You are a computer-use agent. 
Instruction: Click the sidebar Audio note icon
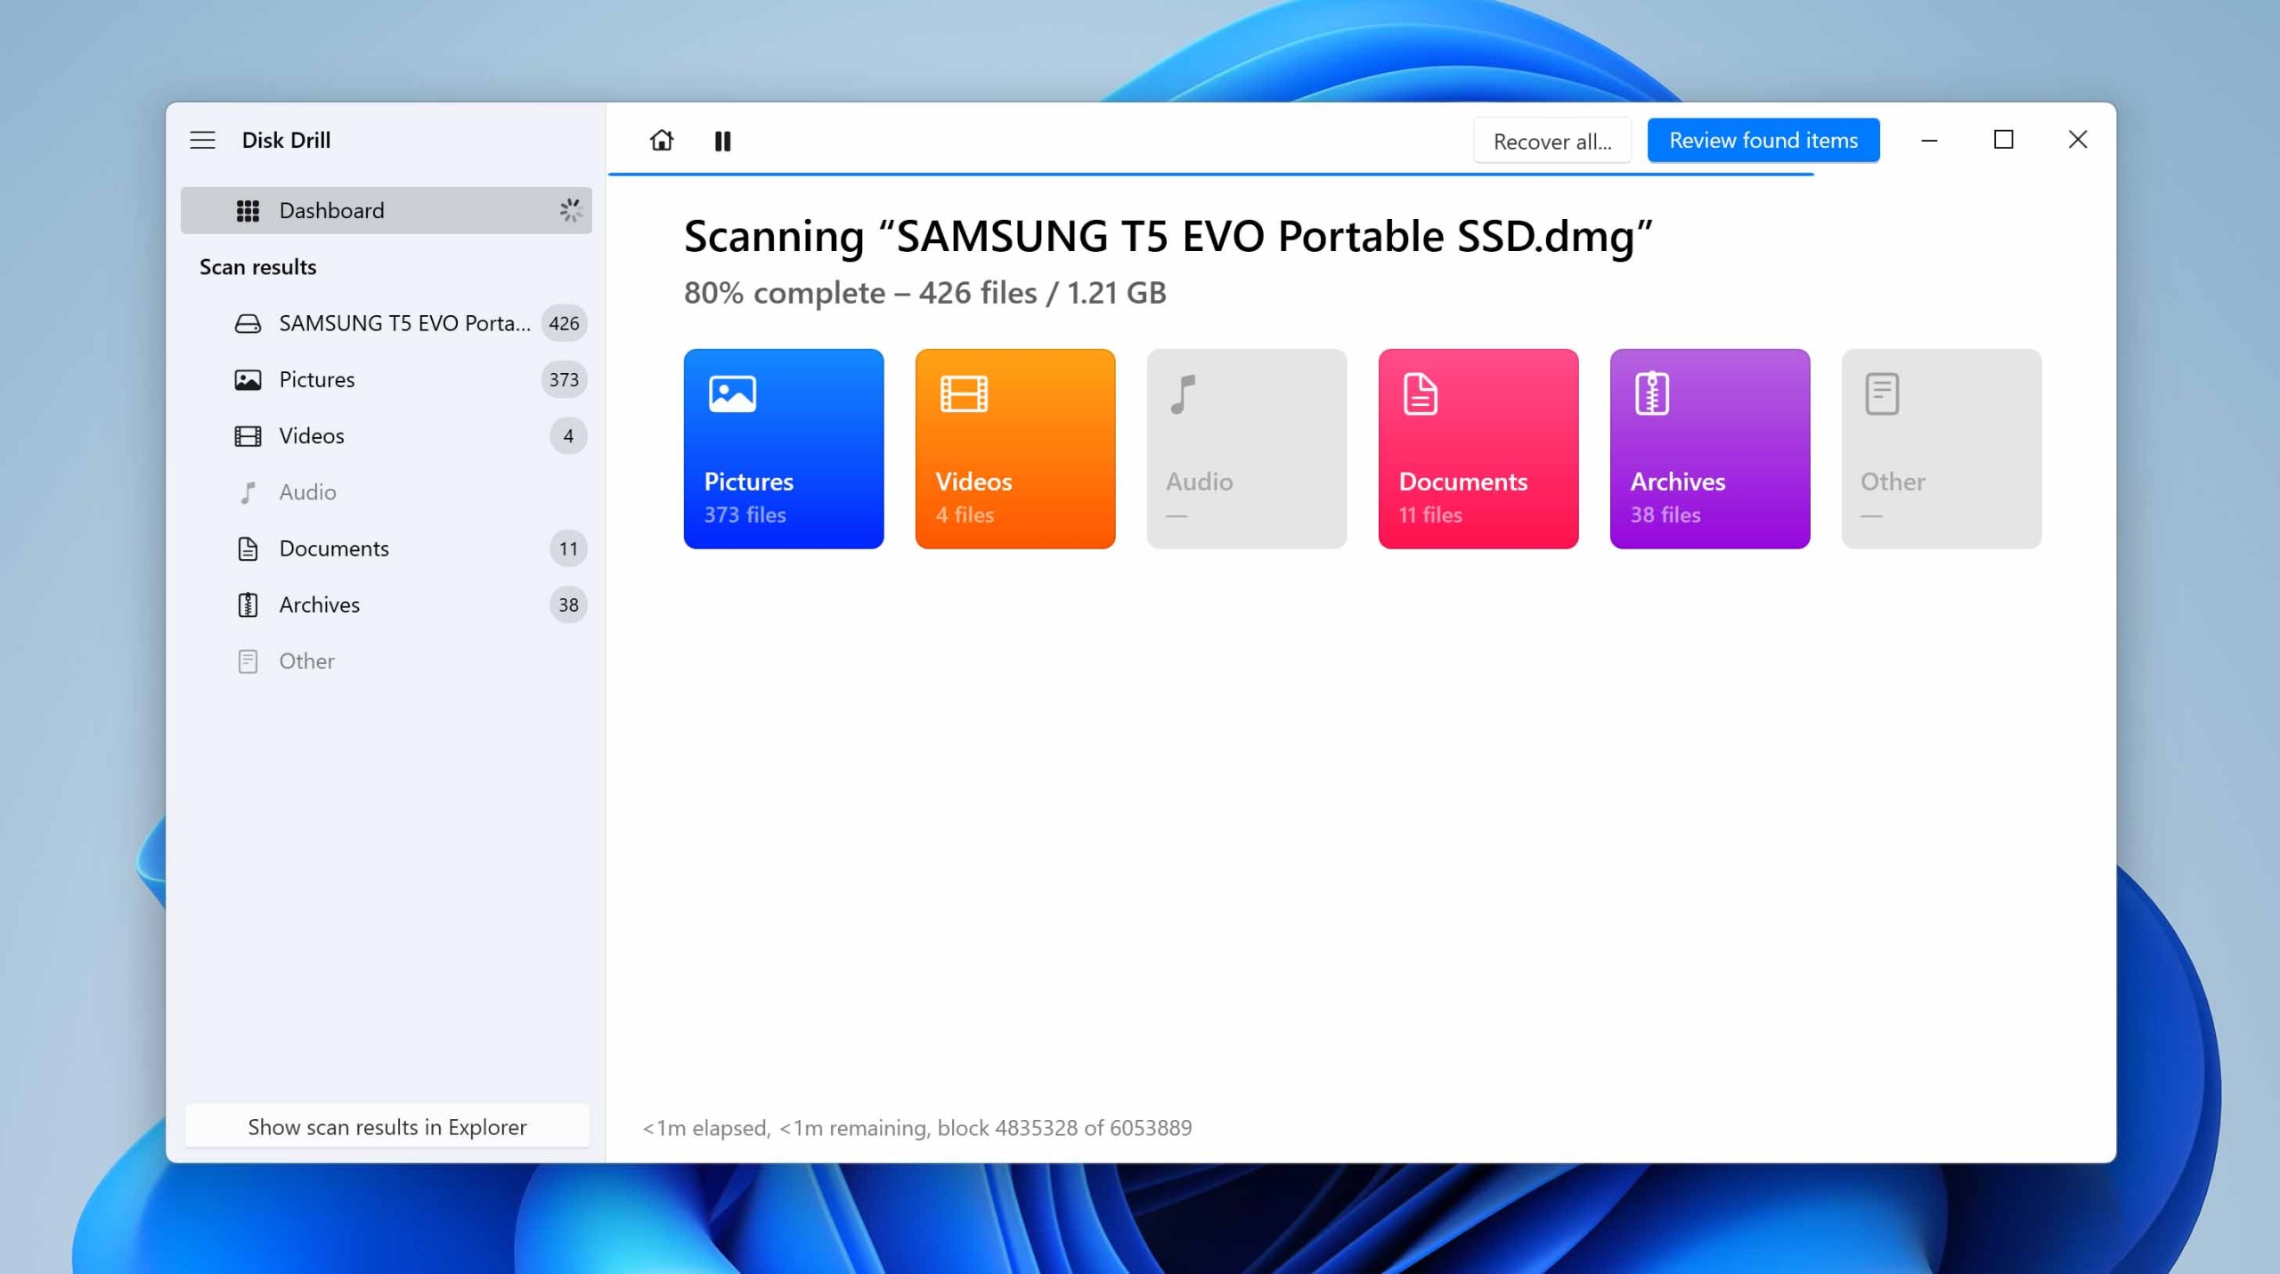pyautogui.click(x=248, y=492)
